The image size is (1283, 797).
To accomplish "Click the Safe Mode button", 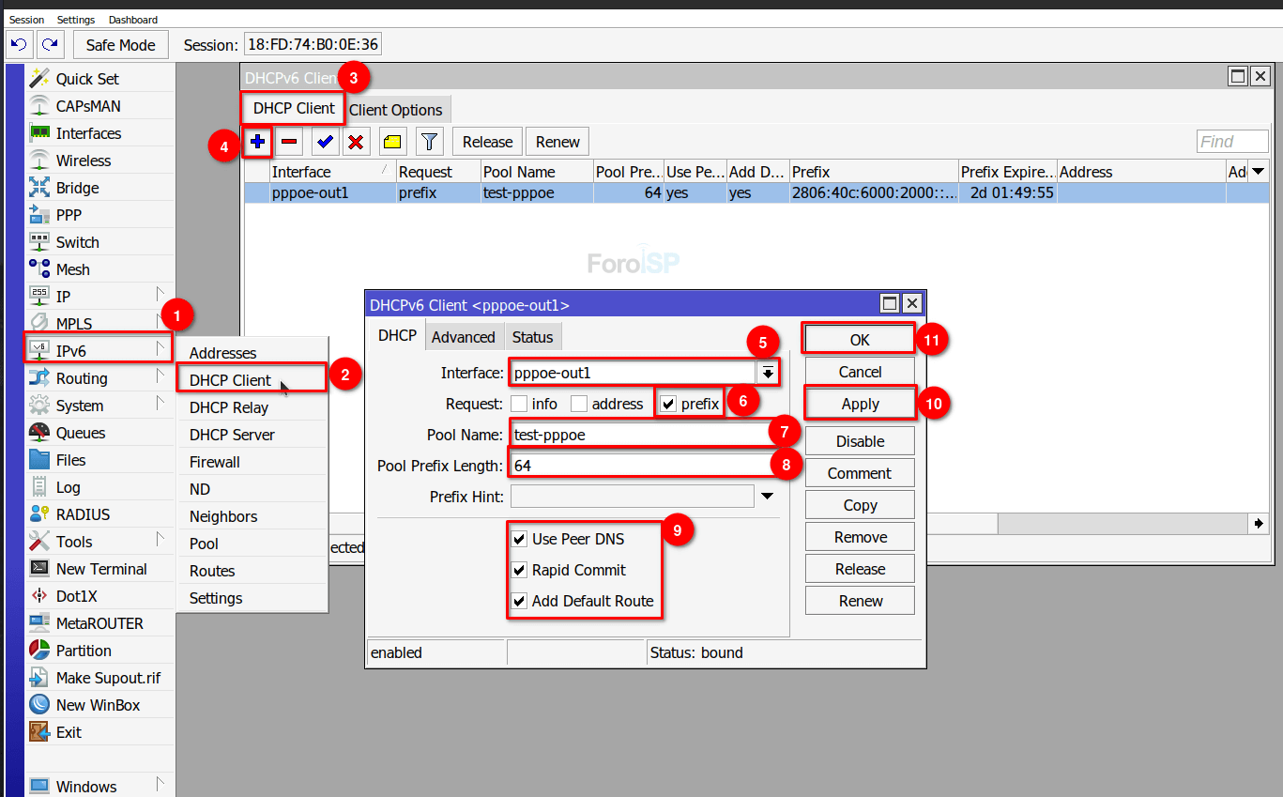I will 121,45.
